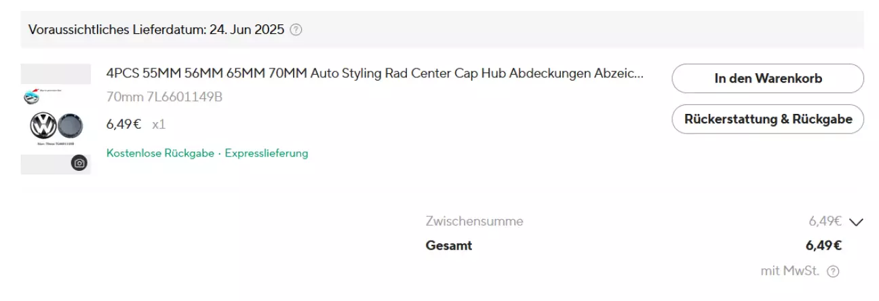
Task: Open the 4PCS Rad Center Cap product title
Action: [374, 73]
